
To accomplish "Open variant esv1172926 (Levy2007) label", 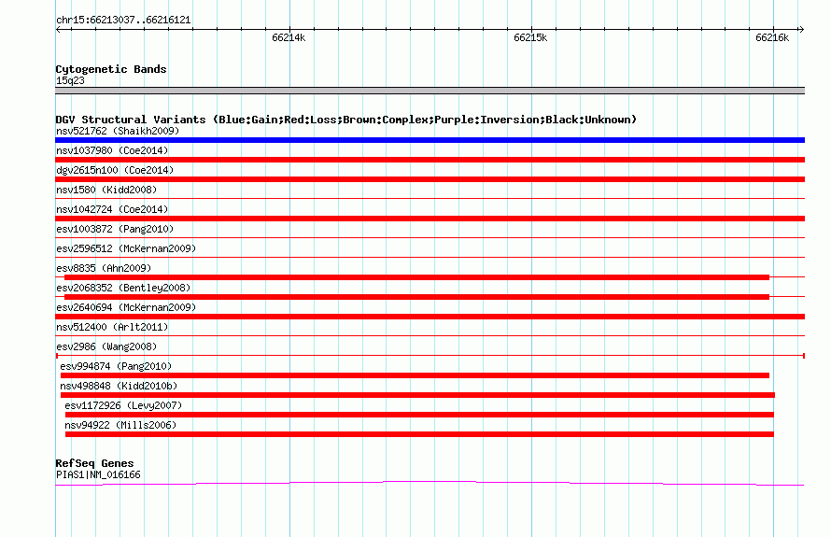I will (123, 405).
